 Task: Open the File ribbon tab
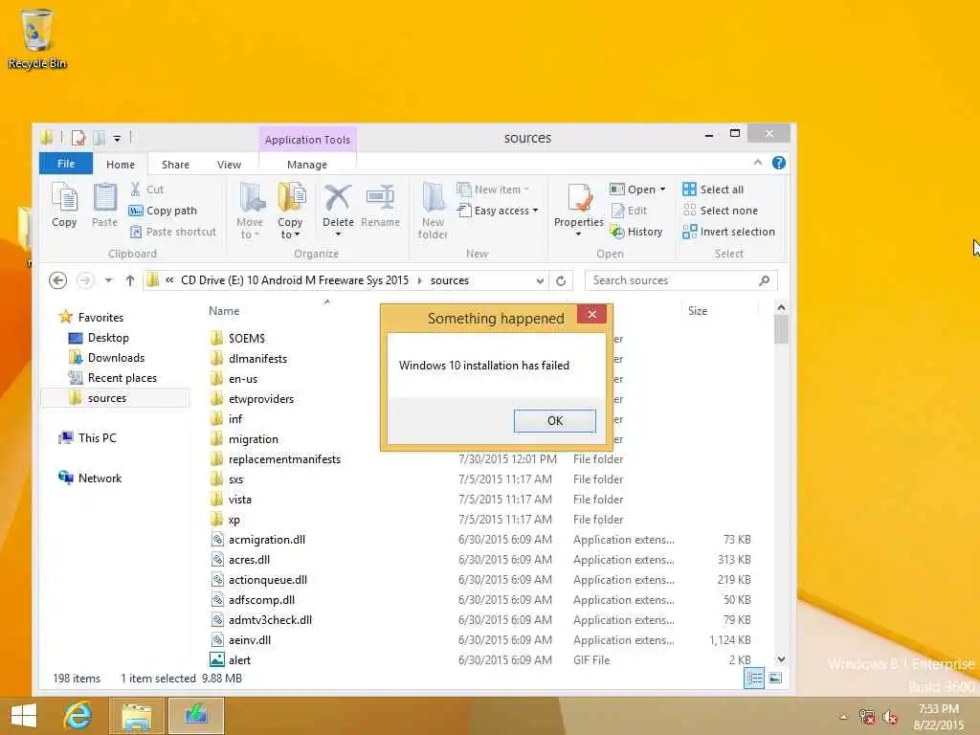[x=66, y=164]
